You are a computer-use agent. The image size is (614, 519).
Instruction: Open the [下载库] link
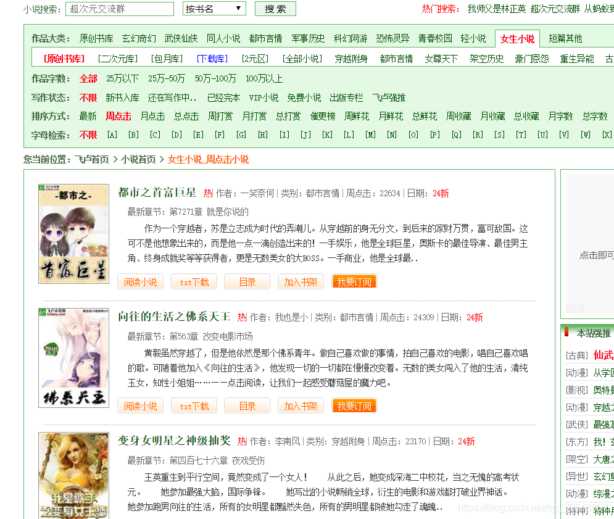coord(212,59)
